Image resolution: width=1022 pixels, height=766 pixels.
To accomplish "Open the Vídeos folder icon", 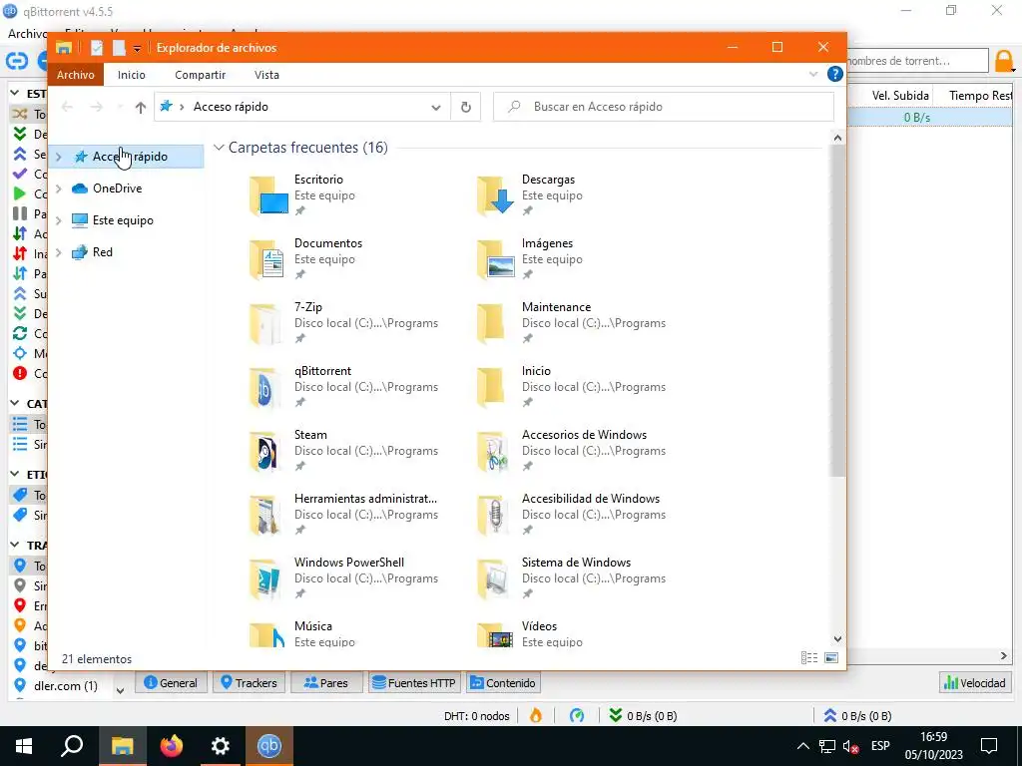I will pyautogui.click(x=496, y=634).
